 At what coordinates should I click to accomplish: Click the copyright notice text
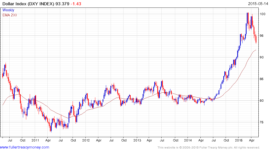tap(209, 147)
